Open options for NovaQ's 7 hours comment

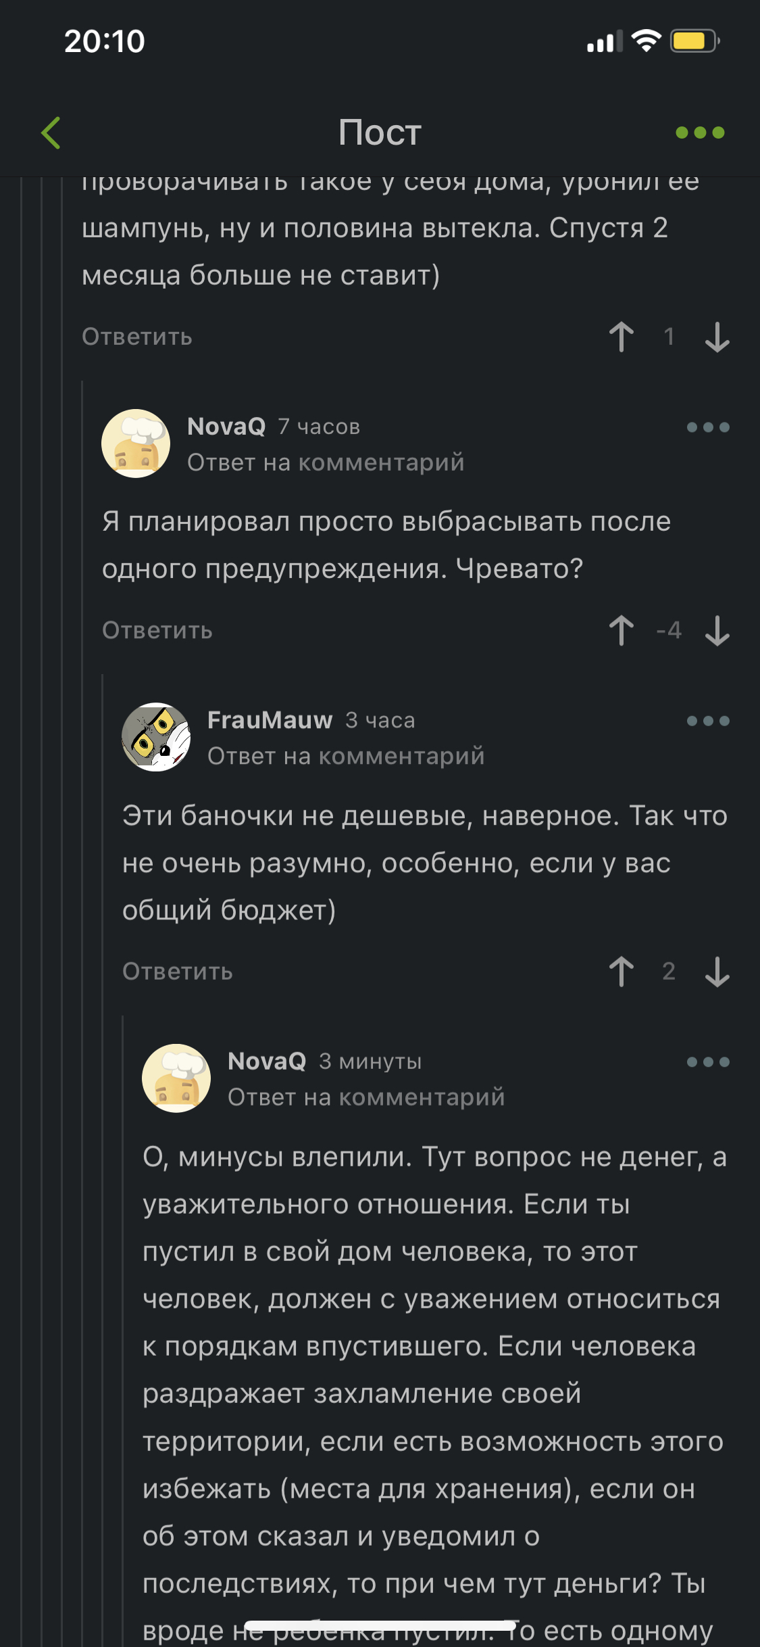pyautogui.click(x=707, y=427)
